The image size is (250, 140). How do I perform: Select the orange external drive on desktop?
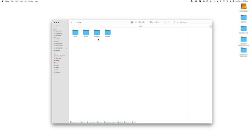(x=243, y=7)
